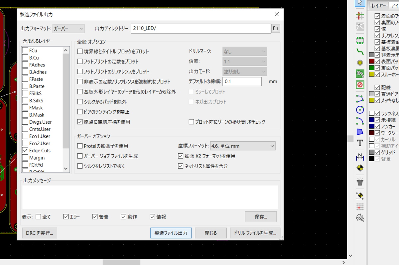This screenshot has height=265, width=399.
Task: Select the keepout area tool
Action: tap(360, 84)
